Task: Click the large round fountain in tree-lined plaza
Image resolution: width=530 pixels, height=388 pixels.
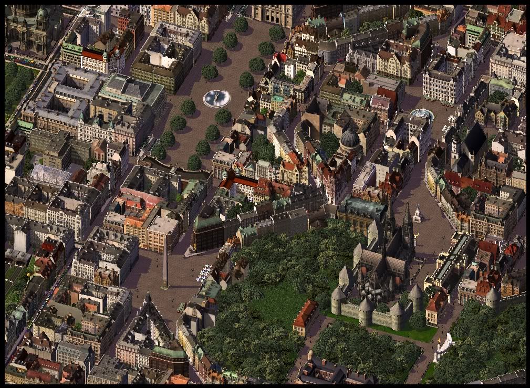Action: coord(216,98)
